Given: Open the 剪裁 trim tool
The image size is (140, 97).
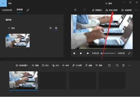Looking at the screenshot, I should click(35, 66).
